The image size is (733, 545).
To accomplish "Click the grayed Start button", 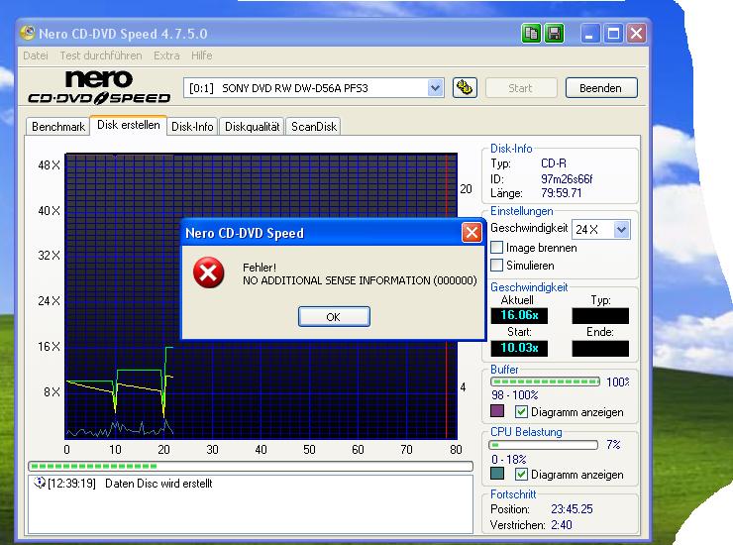I will 521,88.
